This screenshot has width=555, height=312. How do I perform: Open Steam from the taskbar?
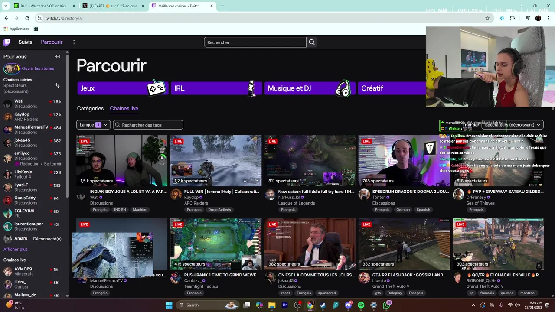[323, 305]
